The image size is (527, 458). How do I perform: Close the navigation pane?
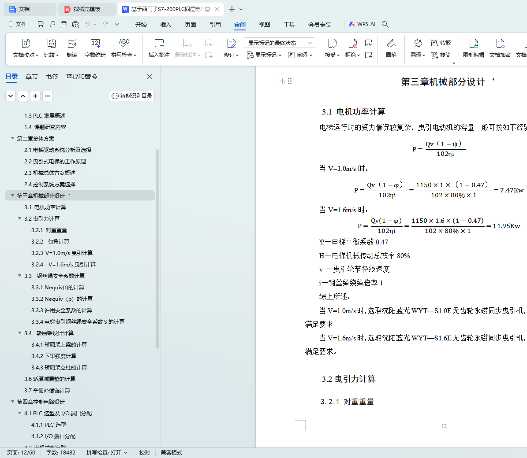[150, 77]
